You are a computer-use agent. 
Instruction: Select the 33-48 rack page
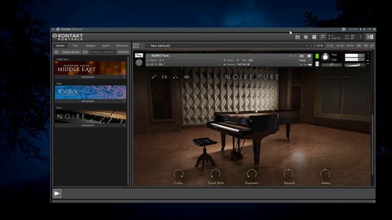(x=340, y=46)
